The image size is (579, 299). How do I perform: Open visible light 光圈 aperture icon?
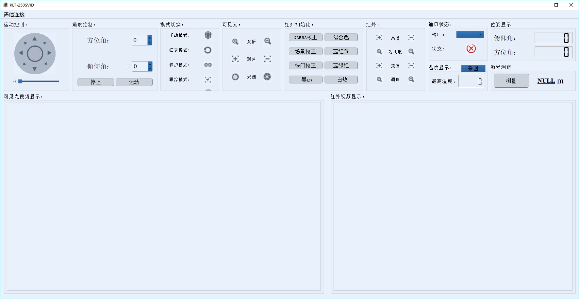pyautogui.click(x=235, y=77)
